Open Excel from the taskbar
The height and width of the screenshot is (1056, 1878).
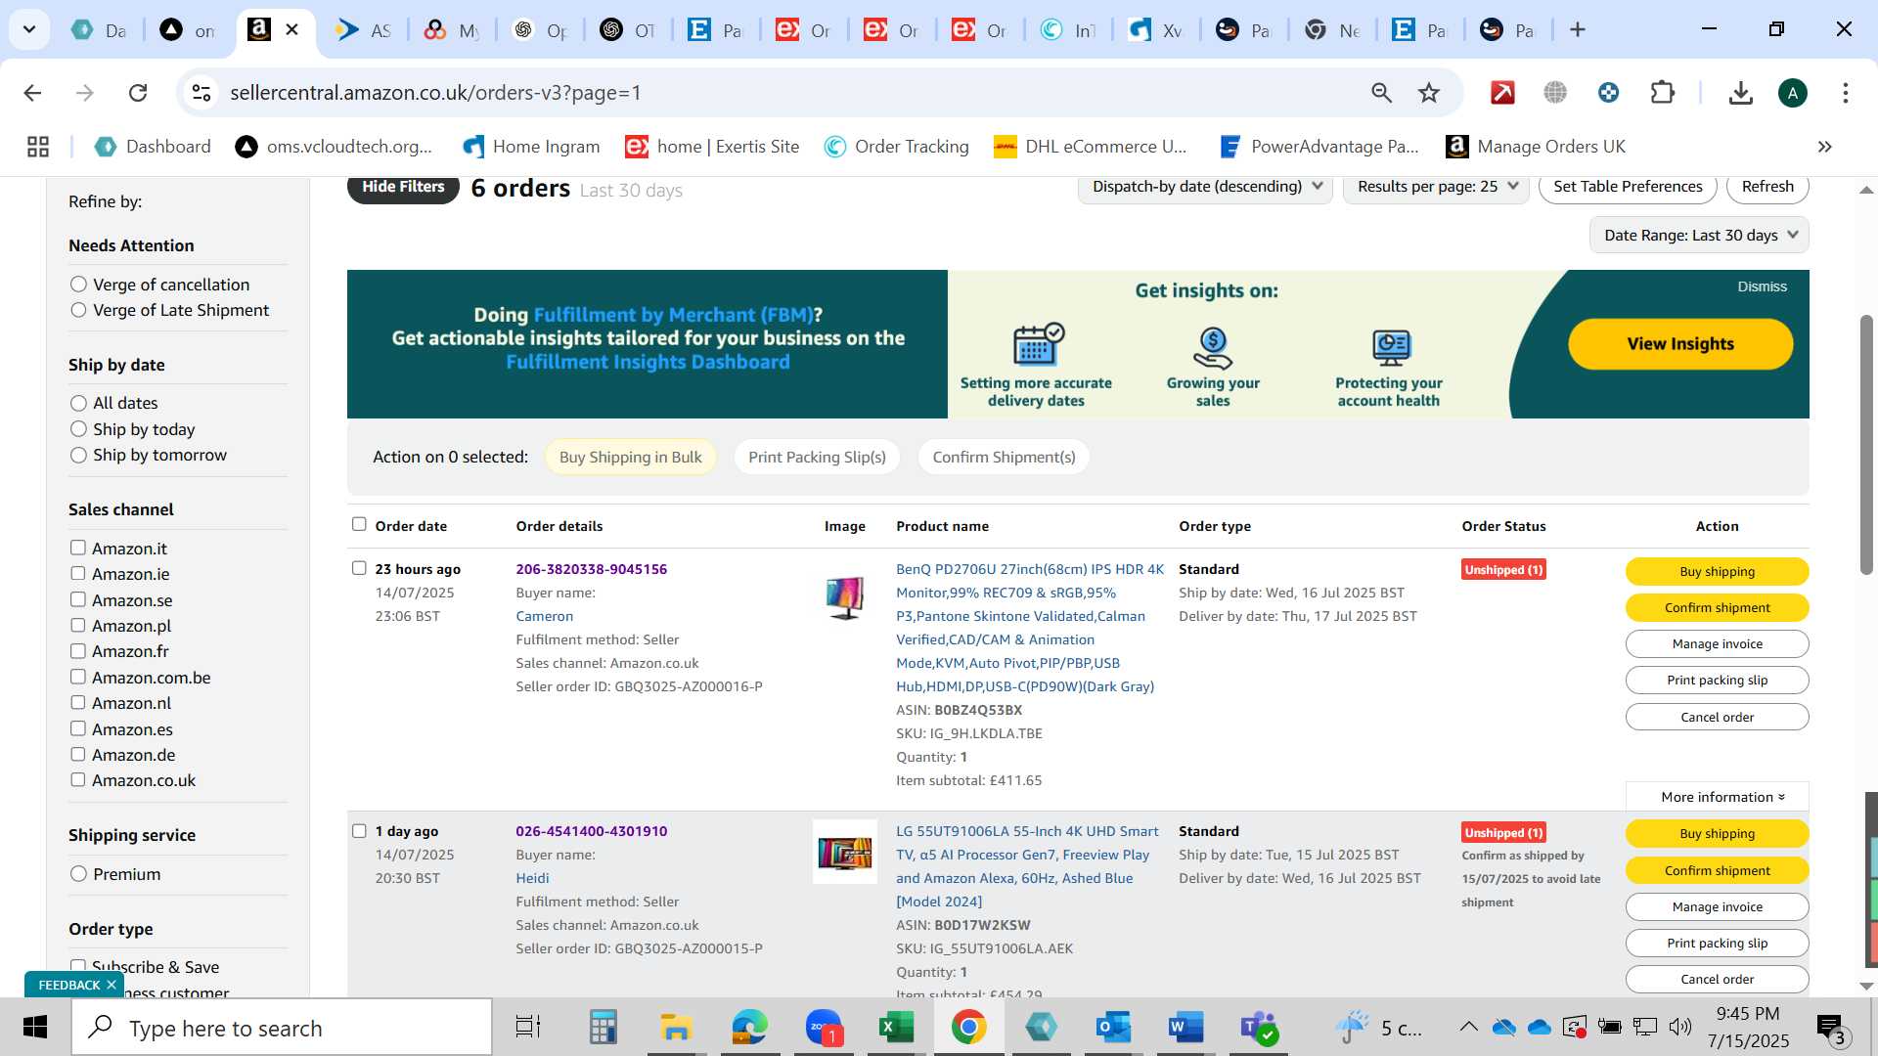click(x=895, y=1028)
